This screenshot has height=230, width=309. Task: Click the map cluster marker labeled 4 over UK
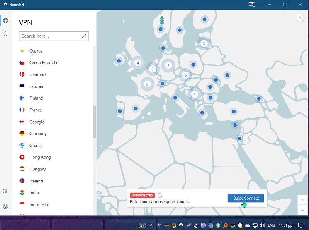tap(138, 63)
